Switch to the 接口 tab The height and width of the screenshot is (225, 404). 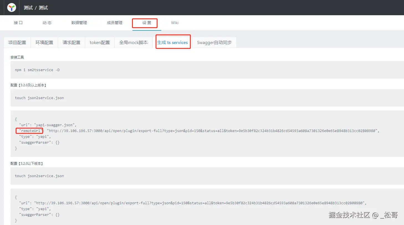pyautogui.click(x=18, y=23)
